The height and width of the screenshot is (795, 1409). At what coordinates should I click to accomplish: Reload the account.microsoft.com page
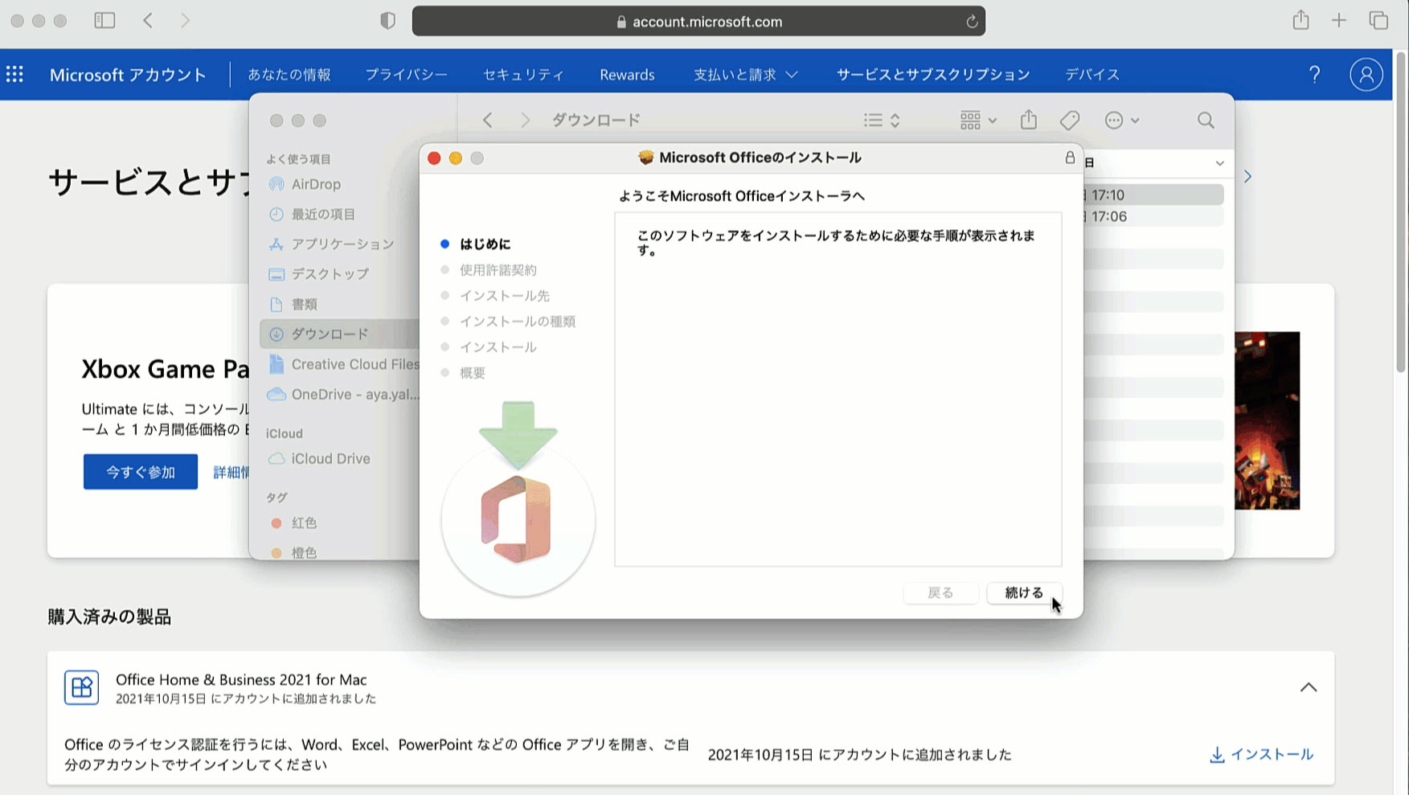971,22
